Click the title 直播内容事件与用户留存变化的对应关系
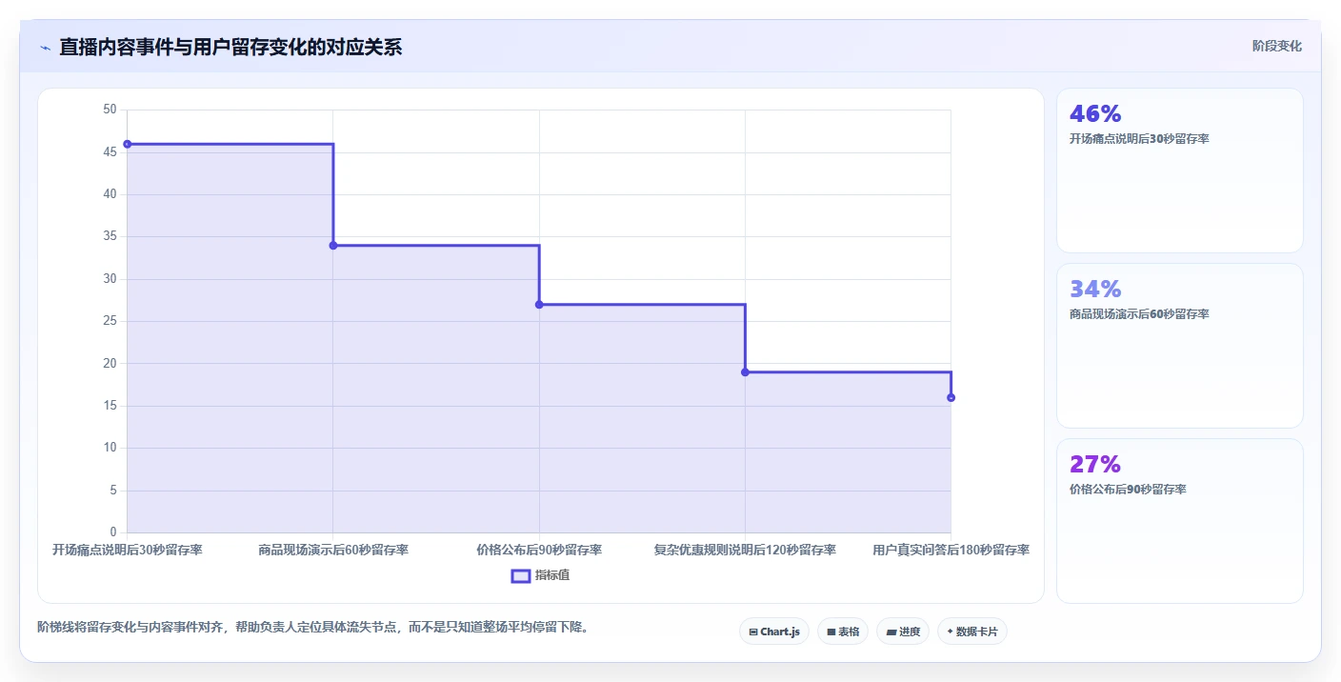Screen dimensions: 1341x682 pyautogui.click(x=230, y=48)
